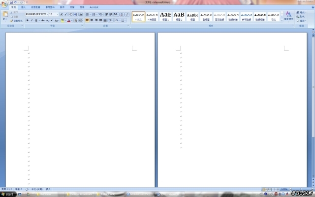
Task: Start a numbered list
Action: 94,14
